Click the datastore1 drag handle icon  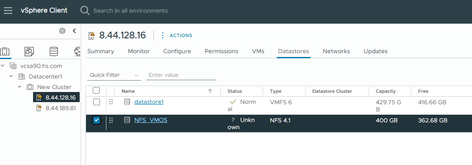pyautogui.click(x=111, y=102)
